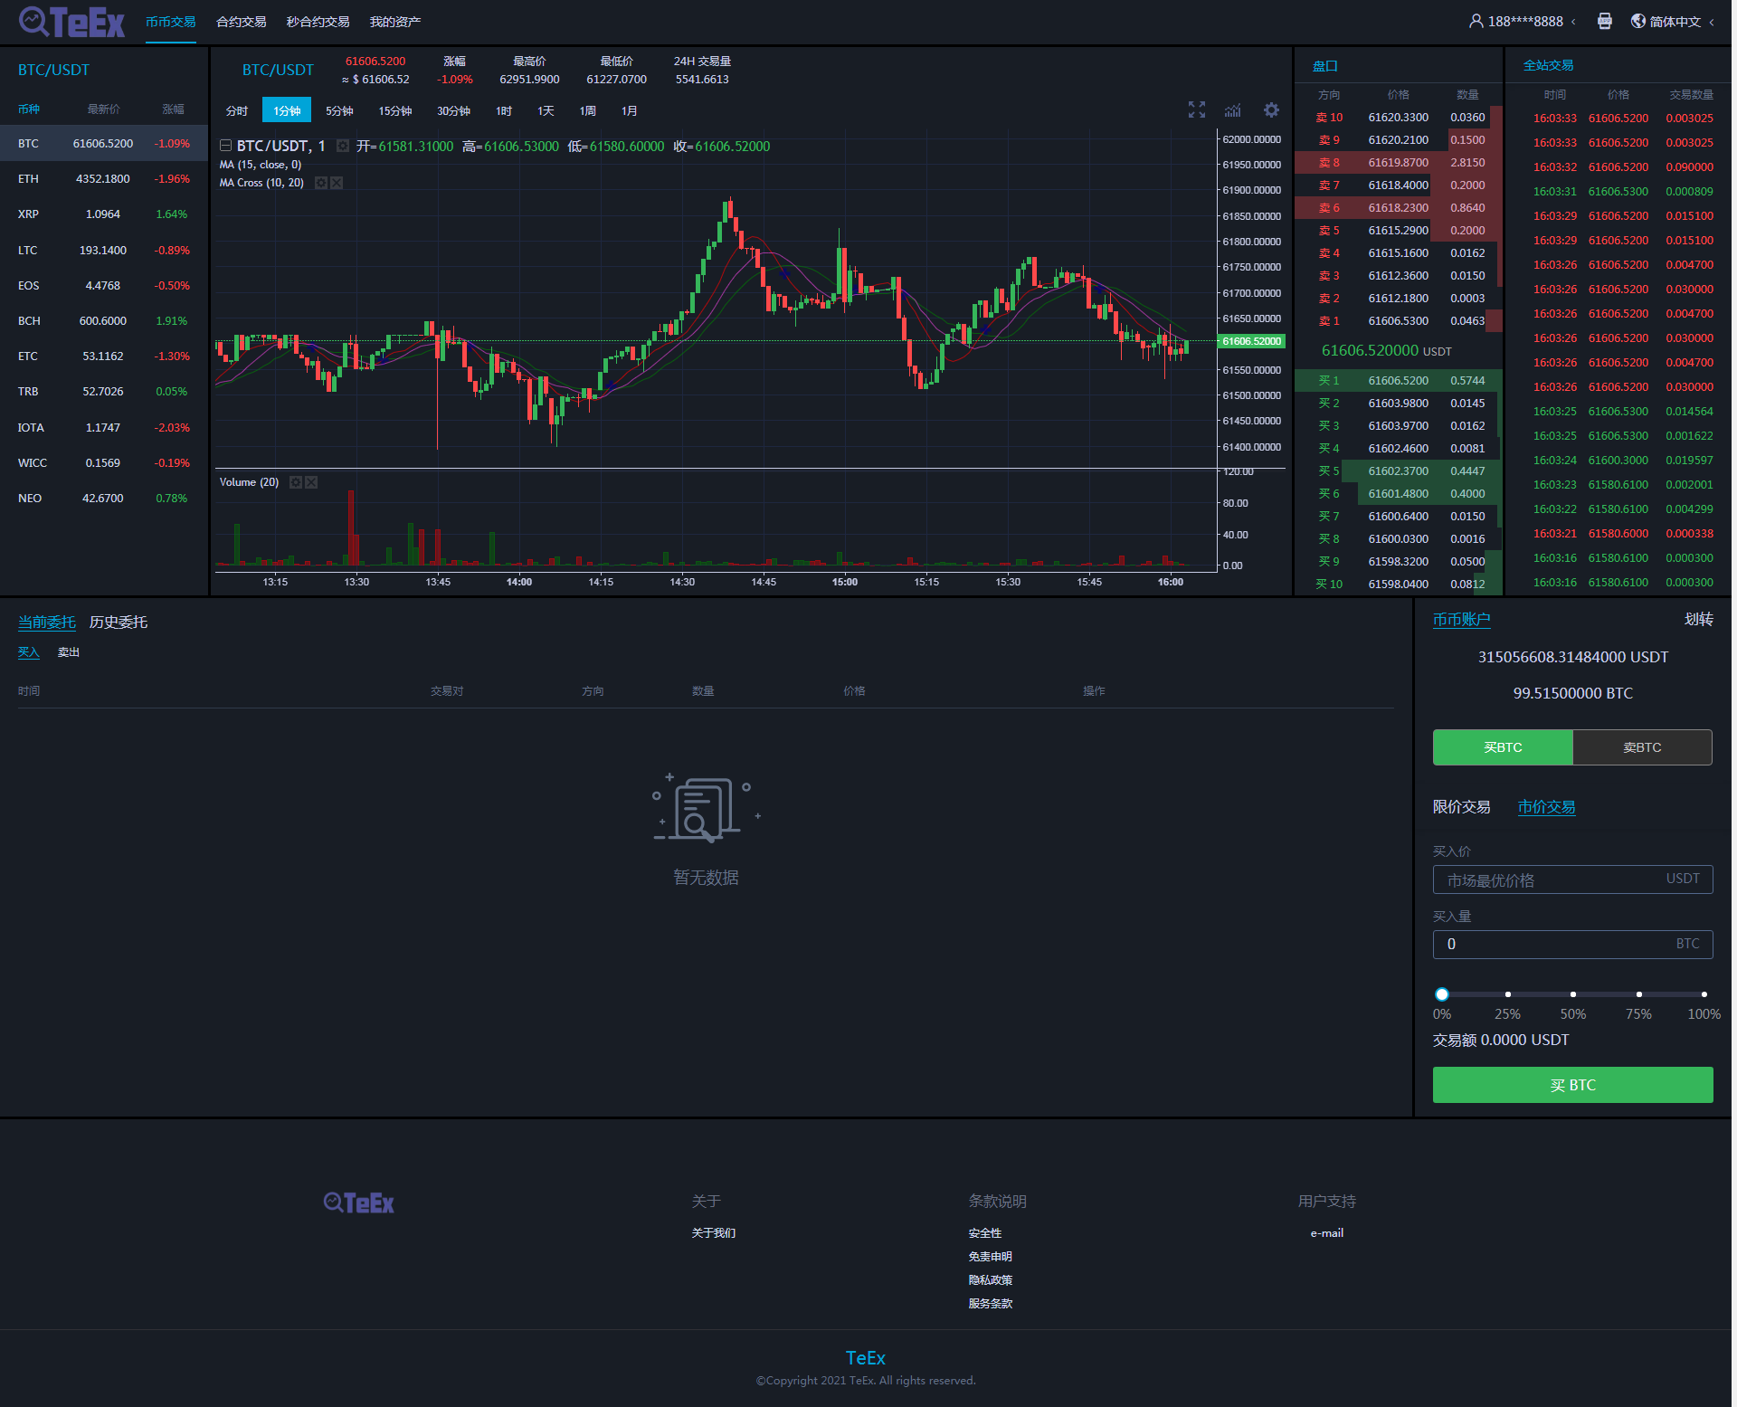This screenshot has height=1407, width=1737.
Task: Select 市价交易 order type
Action: [1546, 807]
